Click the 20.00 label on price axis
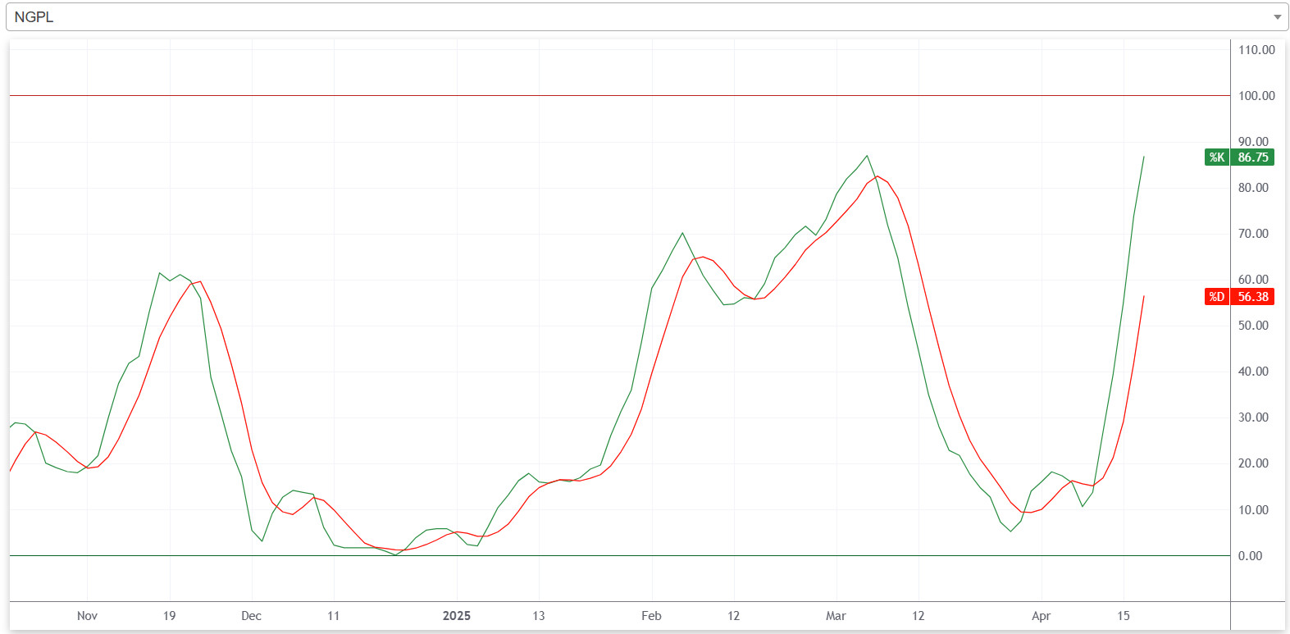Viewport: 1290px width, 634px height. pyautogui.click(x=1253, y=463)
